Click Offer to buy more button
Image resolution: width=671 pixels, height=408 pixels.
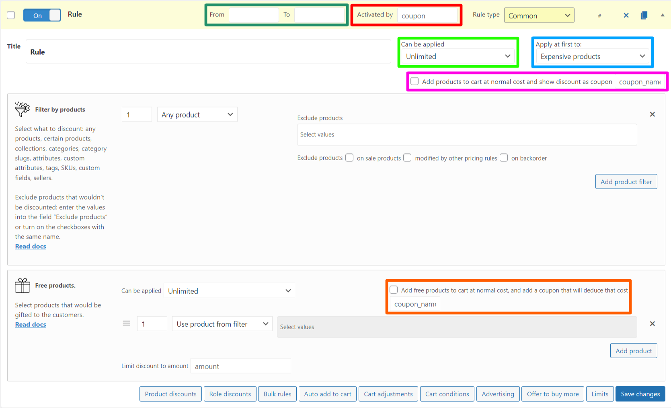553,394
